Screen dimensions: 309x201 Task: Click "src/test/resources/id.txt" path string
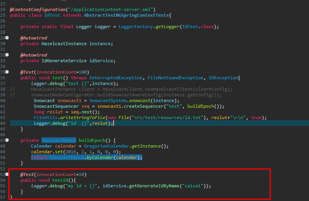click(167, 118)
